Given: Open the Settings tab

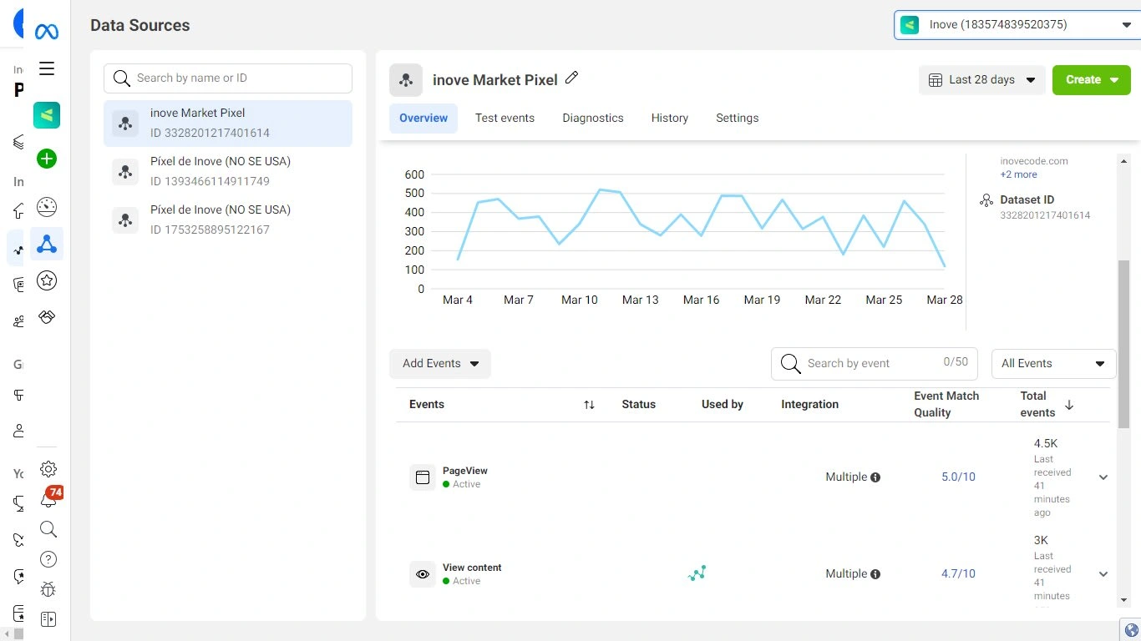Looking at the screenshot, I should point(738,119).
